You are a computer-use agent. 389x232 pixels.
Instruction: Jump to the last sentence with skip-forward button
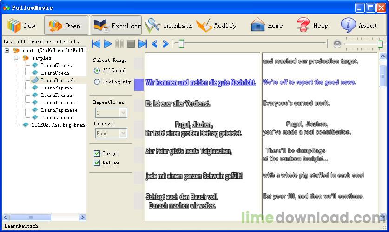point(142,44)
